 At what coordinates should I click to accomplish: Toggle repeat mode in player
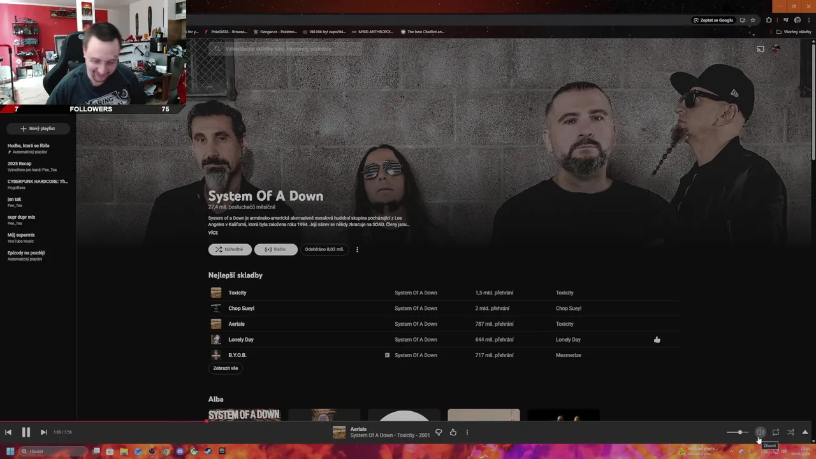click(776, 432)
